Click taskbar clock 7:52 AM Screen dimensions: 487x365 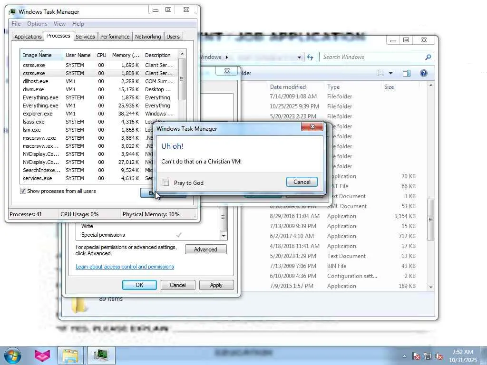tap(463, 356)
